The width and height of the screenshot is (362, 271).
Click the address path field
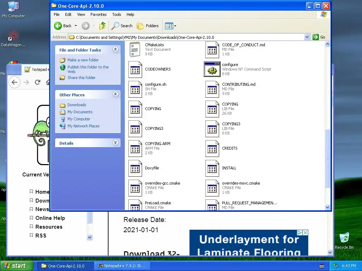[187, 37]
